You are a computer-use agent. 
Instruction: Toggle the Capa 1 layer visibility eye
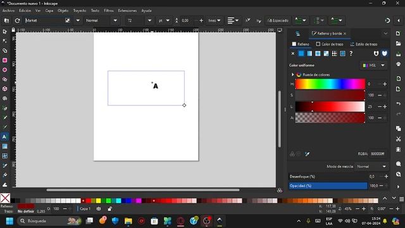click(x=99, y=208)
